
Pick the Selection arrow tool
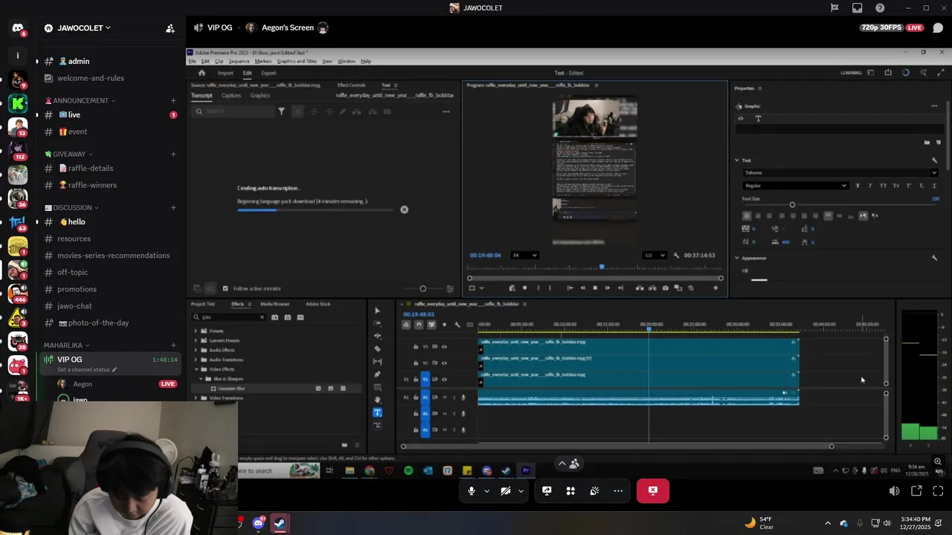pyautogui.click(x=377, y=311)
